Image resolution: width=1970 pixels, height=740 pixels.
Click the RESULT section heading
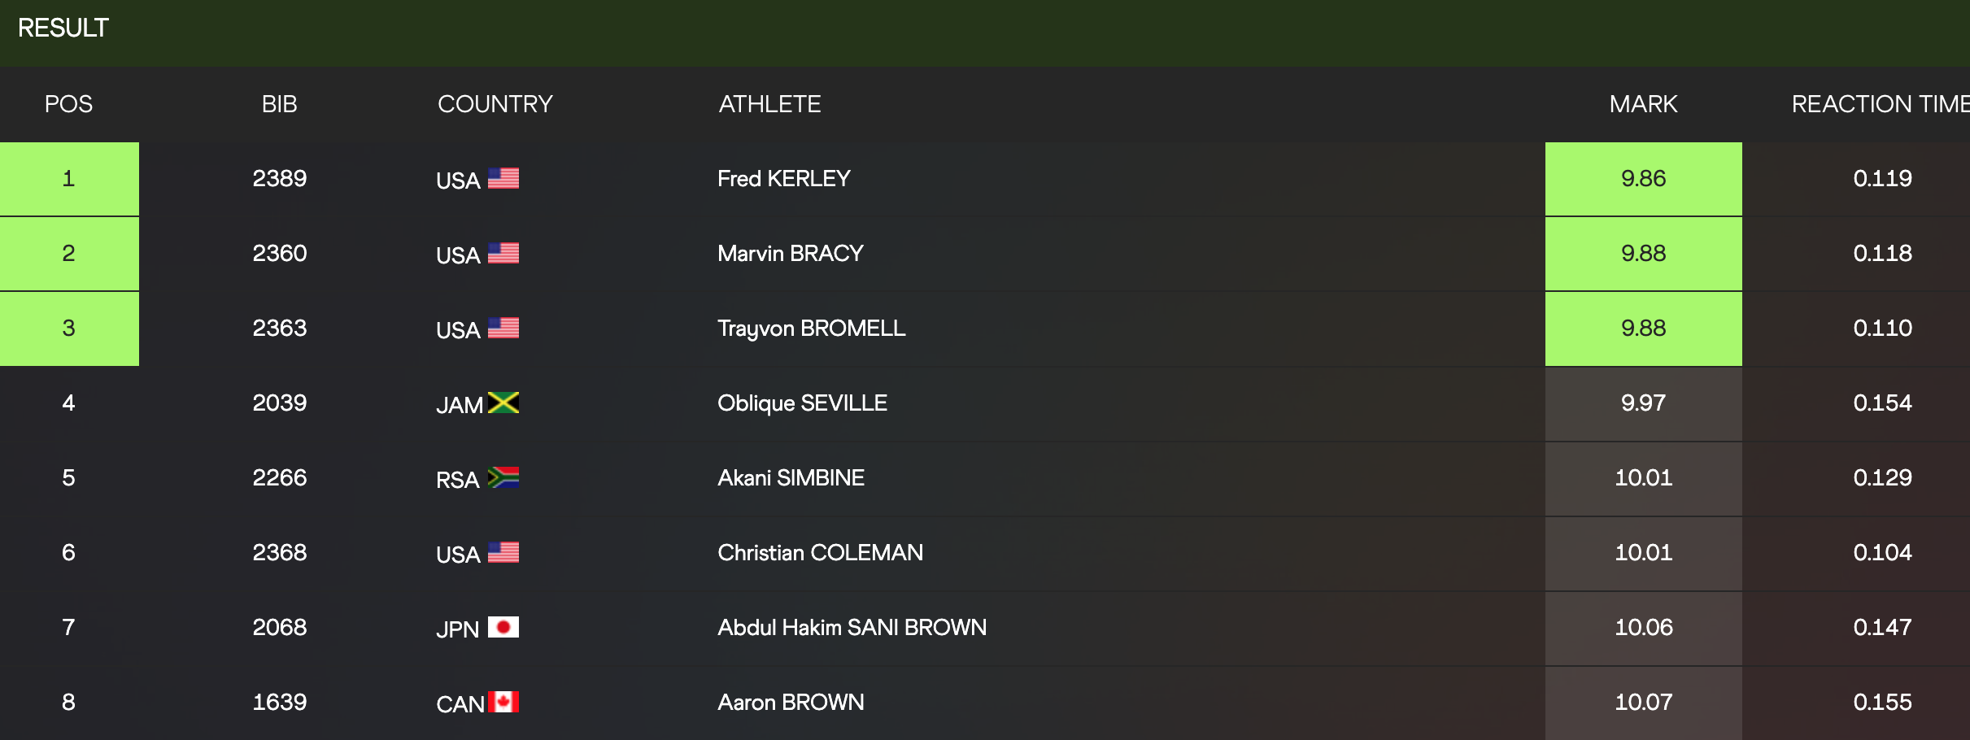(63, 28)
